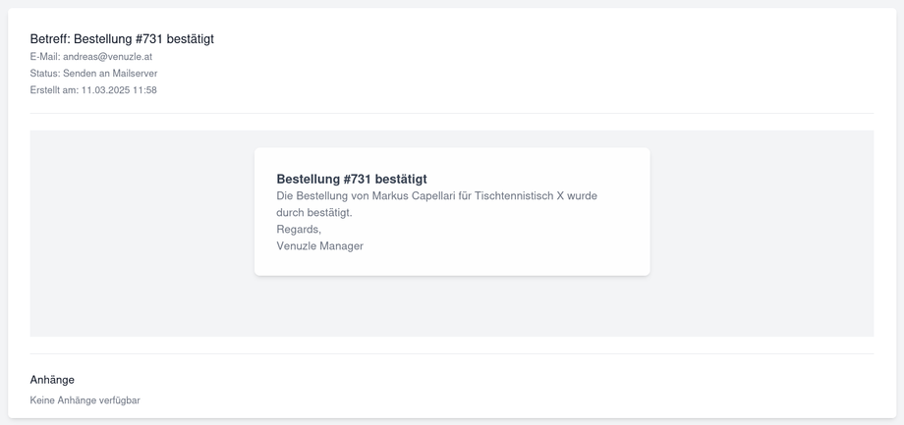Click the 'E-Mail:' label
Image resolution: width=904 pixels, height=425 pixels.
45,57
